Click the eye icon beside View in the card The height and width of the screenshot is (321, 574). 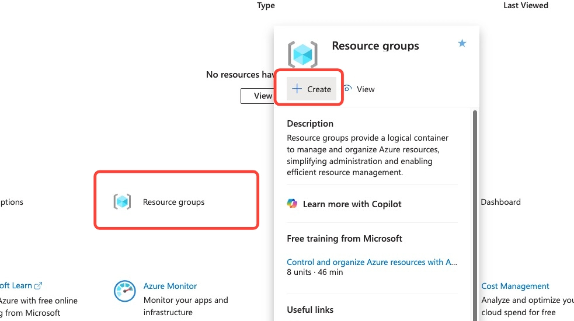(348, 89)
